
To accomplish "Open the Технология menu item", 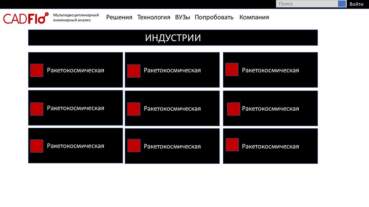I will tap(154, 17).
